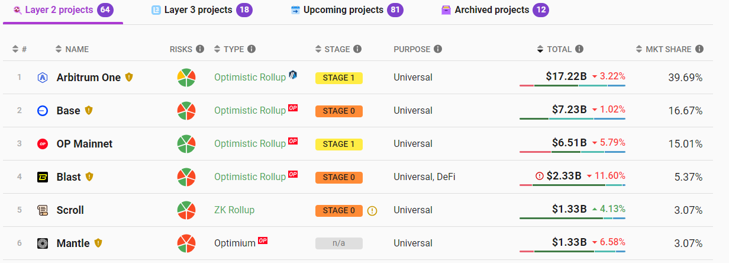
Task: Click the warning icon next to Scroll's stage
Action: point(372,210)
